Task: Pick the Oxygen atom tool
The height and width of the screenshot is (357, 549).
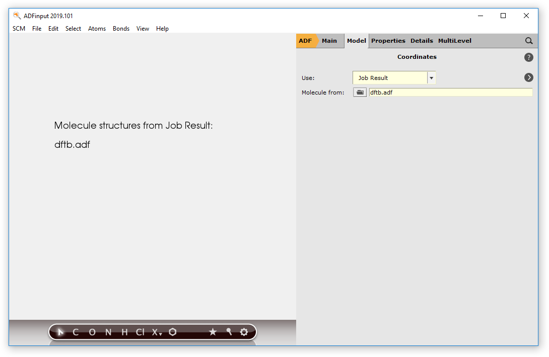Action: click(x=92, y=332)
